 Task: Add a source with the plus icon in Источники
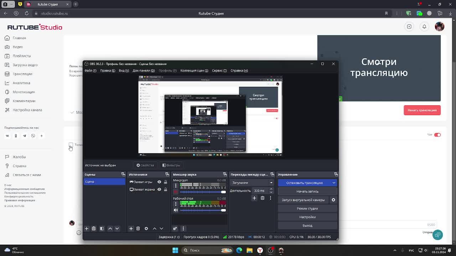tap(131, 229)
